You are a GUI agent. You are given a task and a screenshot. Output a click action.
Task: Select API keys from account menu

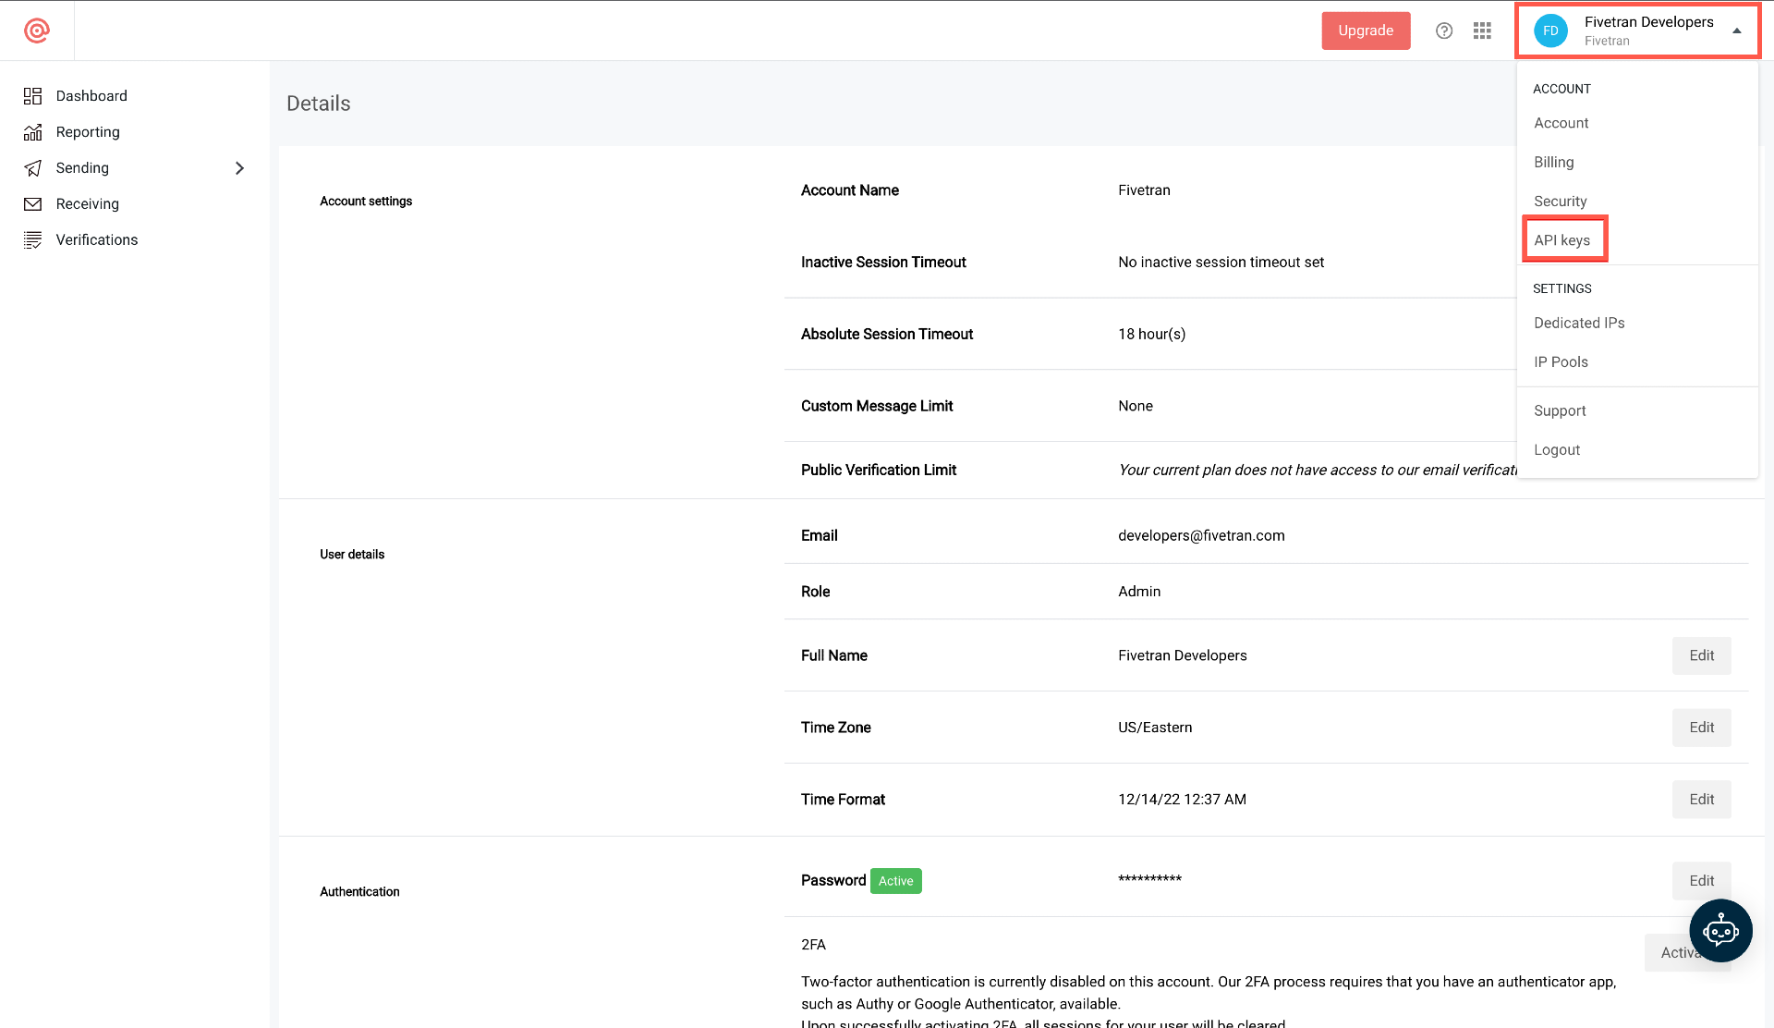point(1561,239)
